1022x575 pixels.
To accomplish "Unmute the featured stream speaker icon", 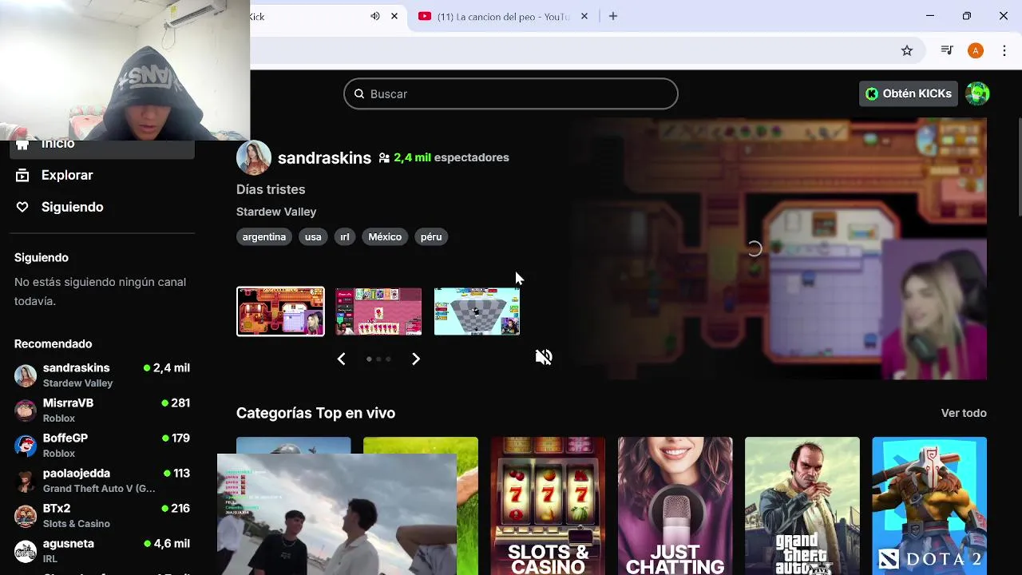I will pyautogui.click(x=544, y=357).
